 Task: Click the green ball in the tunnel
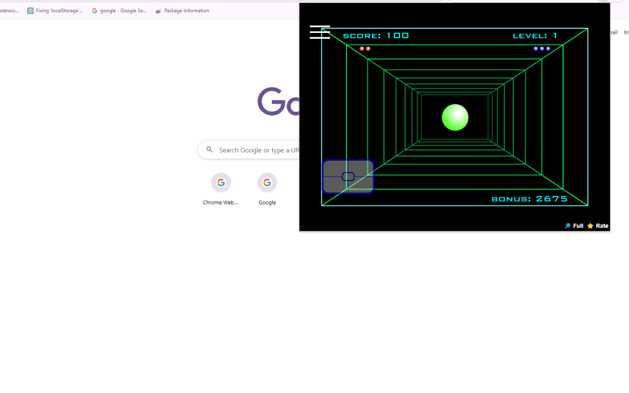click(455, 117)
